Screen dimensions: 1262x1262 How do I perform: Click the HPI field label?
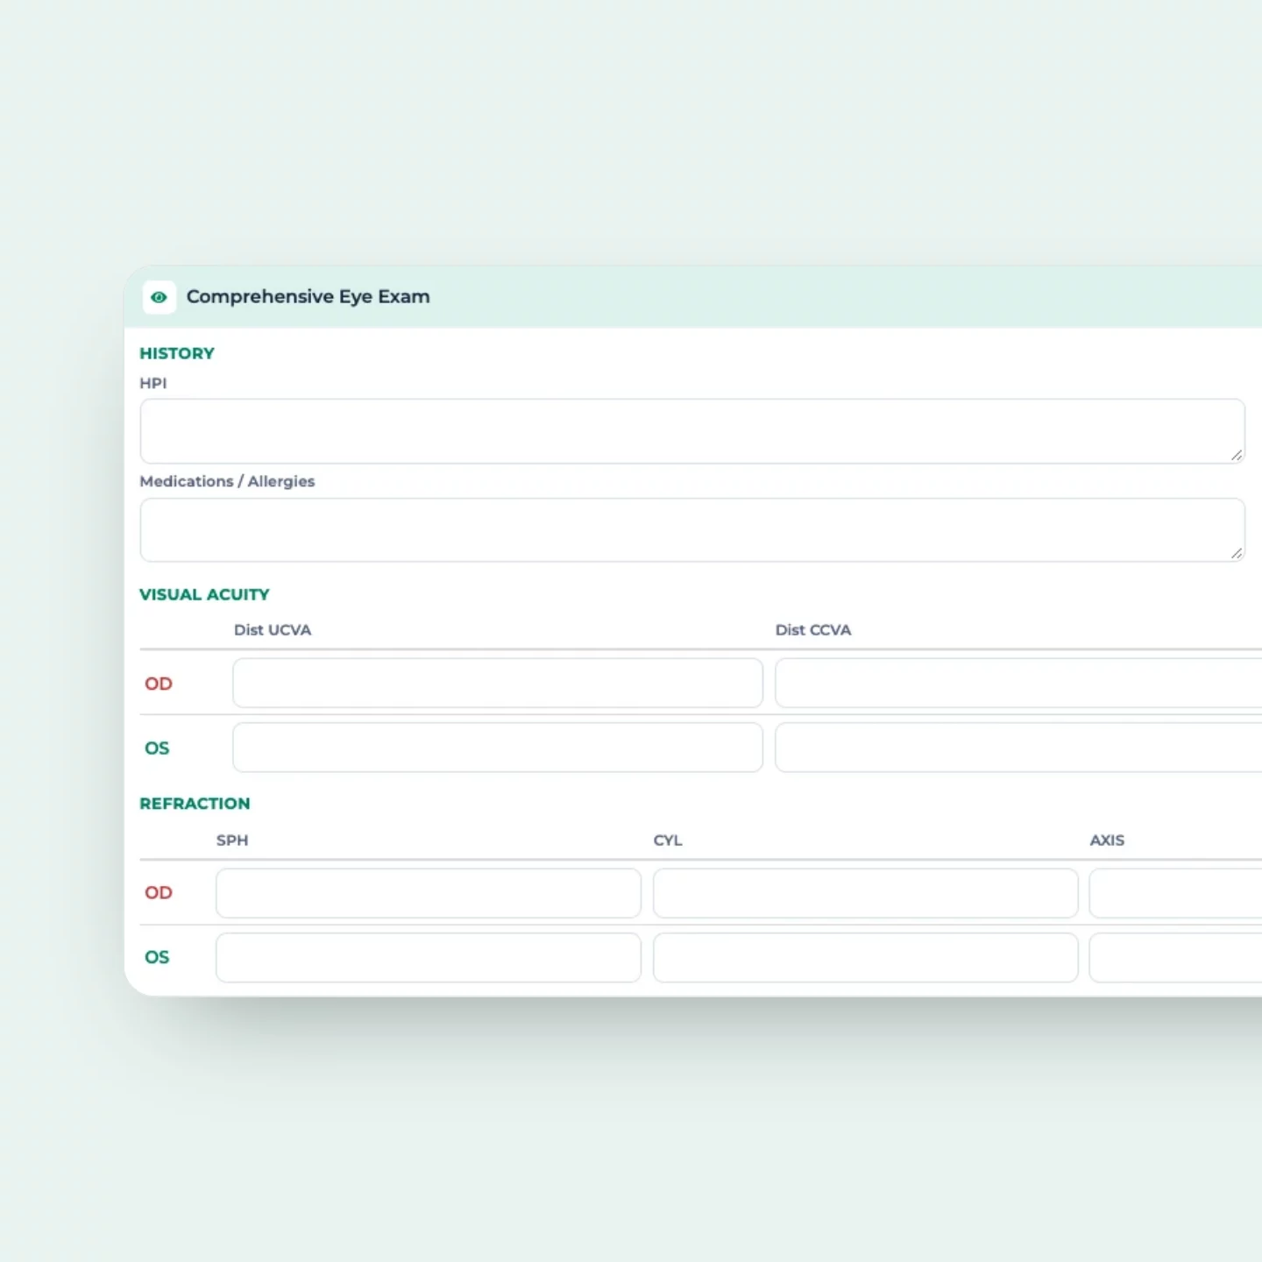[x=153, y=383]
